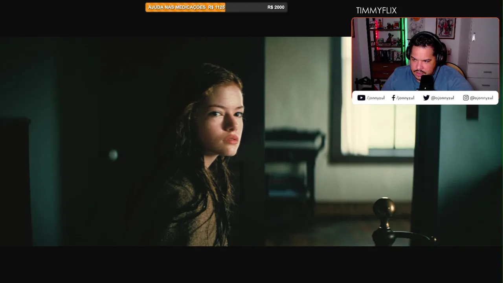Image resolution: width=503 pixels, height=283 pixels.
Task: Click the R$ 1125 current amount
Action: (x=217, y=7)
